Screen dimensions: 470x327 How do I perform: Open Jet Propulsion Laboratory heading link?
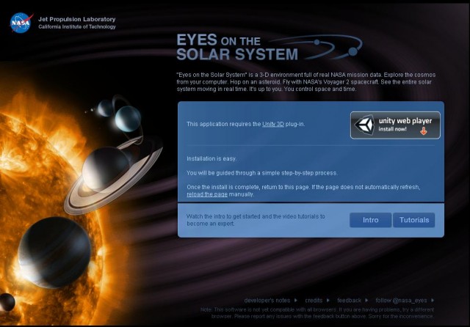(76, 19)
